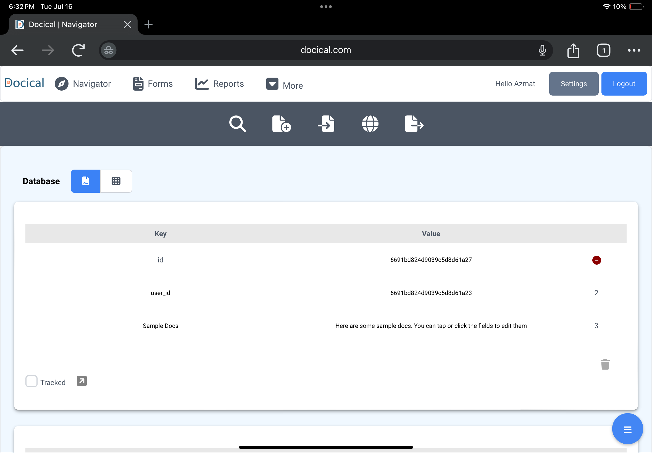Enable the Tracked checkbox
The image size is (652, 453).
(31, 381)
